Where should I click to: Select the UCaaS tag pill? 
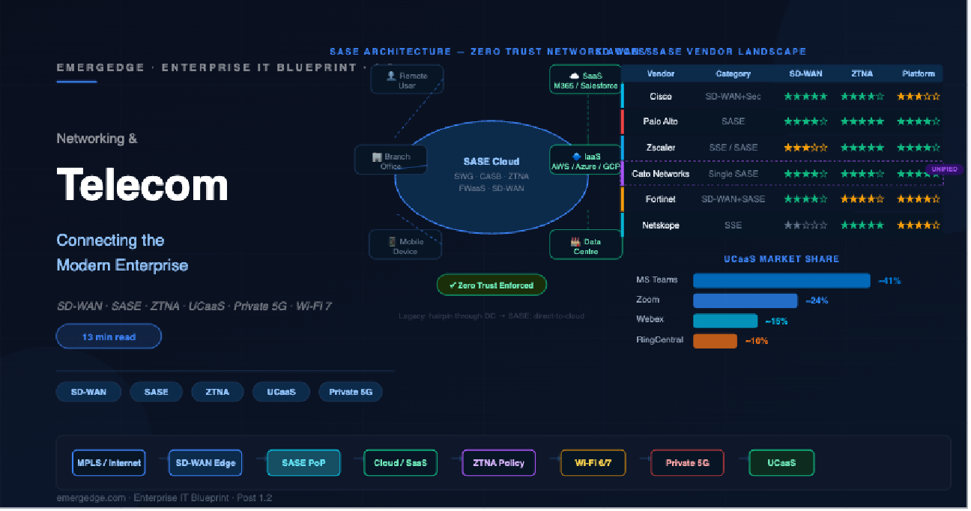[x=281, y=392]
